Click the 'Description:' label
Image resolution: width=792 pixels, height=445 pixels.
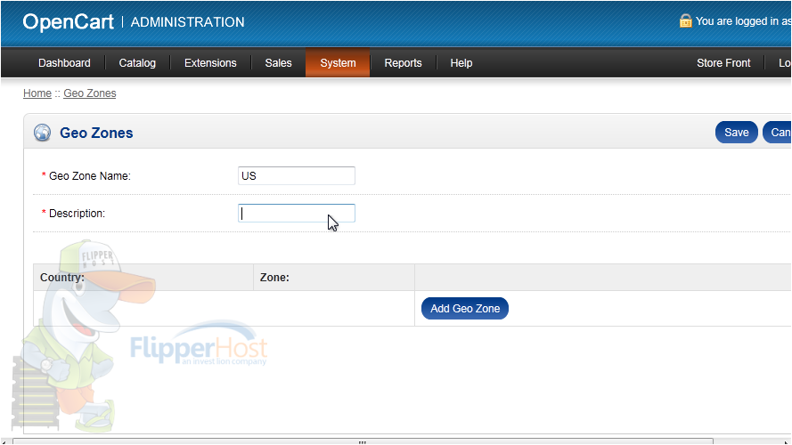tap(77, 214)
